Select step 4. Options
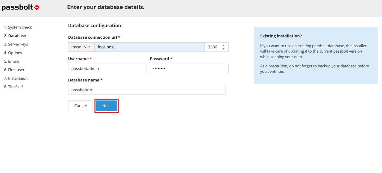Viewport: 382px width, 173px height. tap(13, 53)
